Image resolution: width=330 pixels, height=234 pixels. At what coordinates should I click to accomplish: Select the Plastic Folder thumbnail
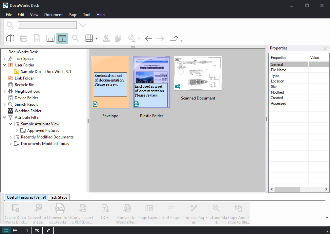click(152, 82)
